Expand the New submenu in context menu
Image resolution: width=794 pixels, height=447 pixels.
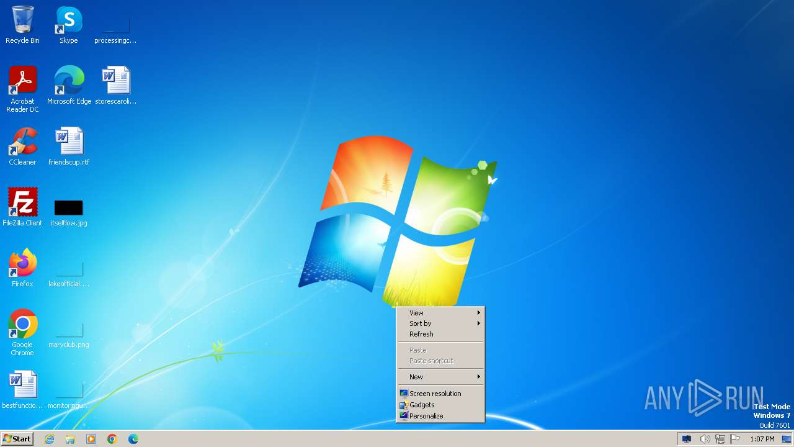tap(440, 377)
